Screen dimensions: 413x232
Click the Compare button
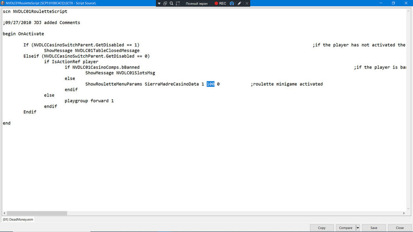coord(346,228)
